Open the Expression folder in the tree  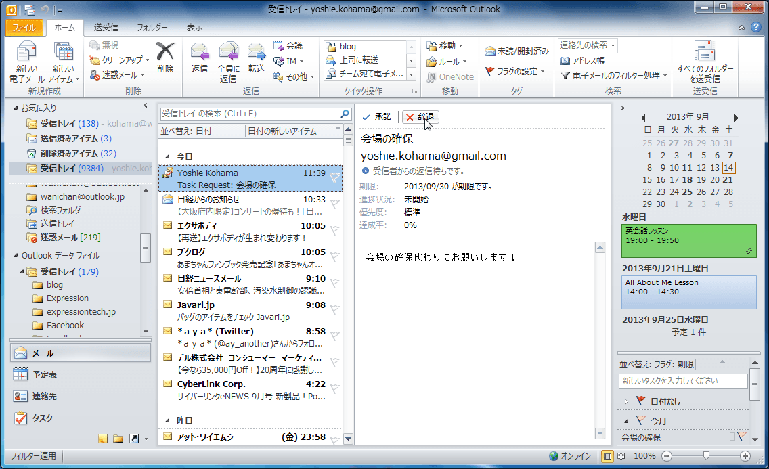coord(68,298)
